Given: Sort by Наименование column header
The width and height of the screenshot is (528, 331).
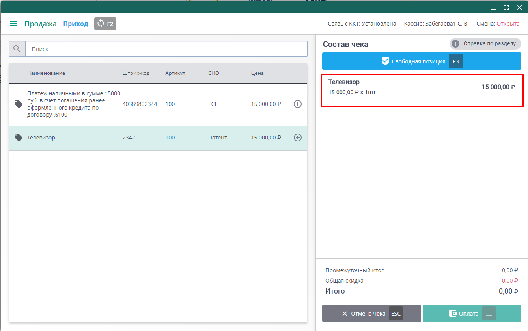Looking at the screenshot, I should (46, 73).
